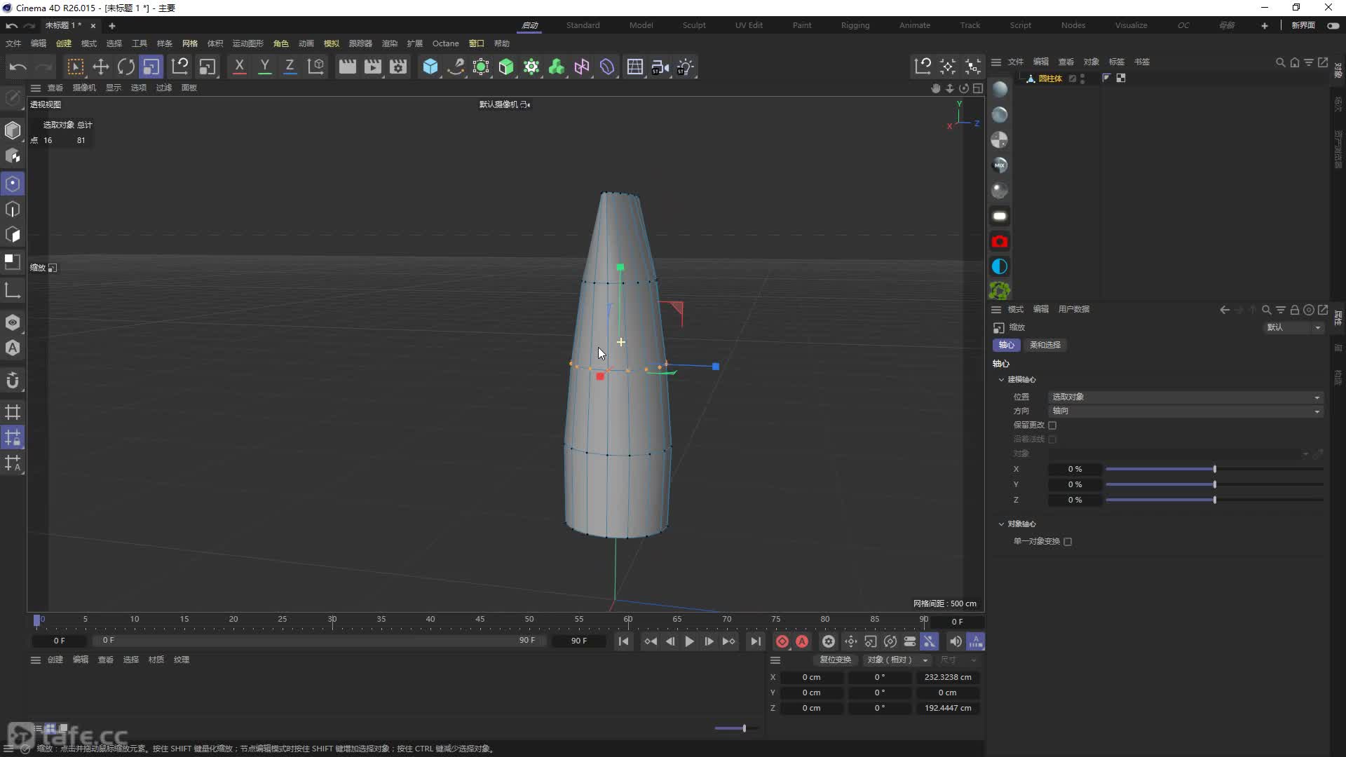Screen dimensions: 1346x757
Task: Click the floor grid scene icon
Action: (635, 67)
